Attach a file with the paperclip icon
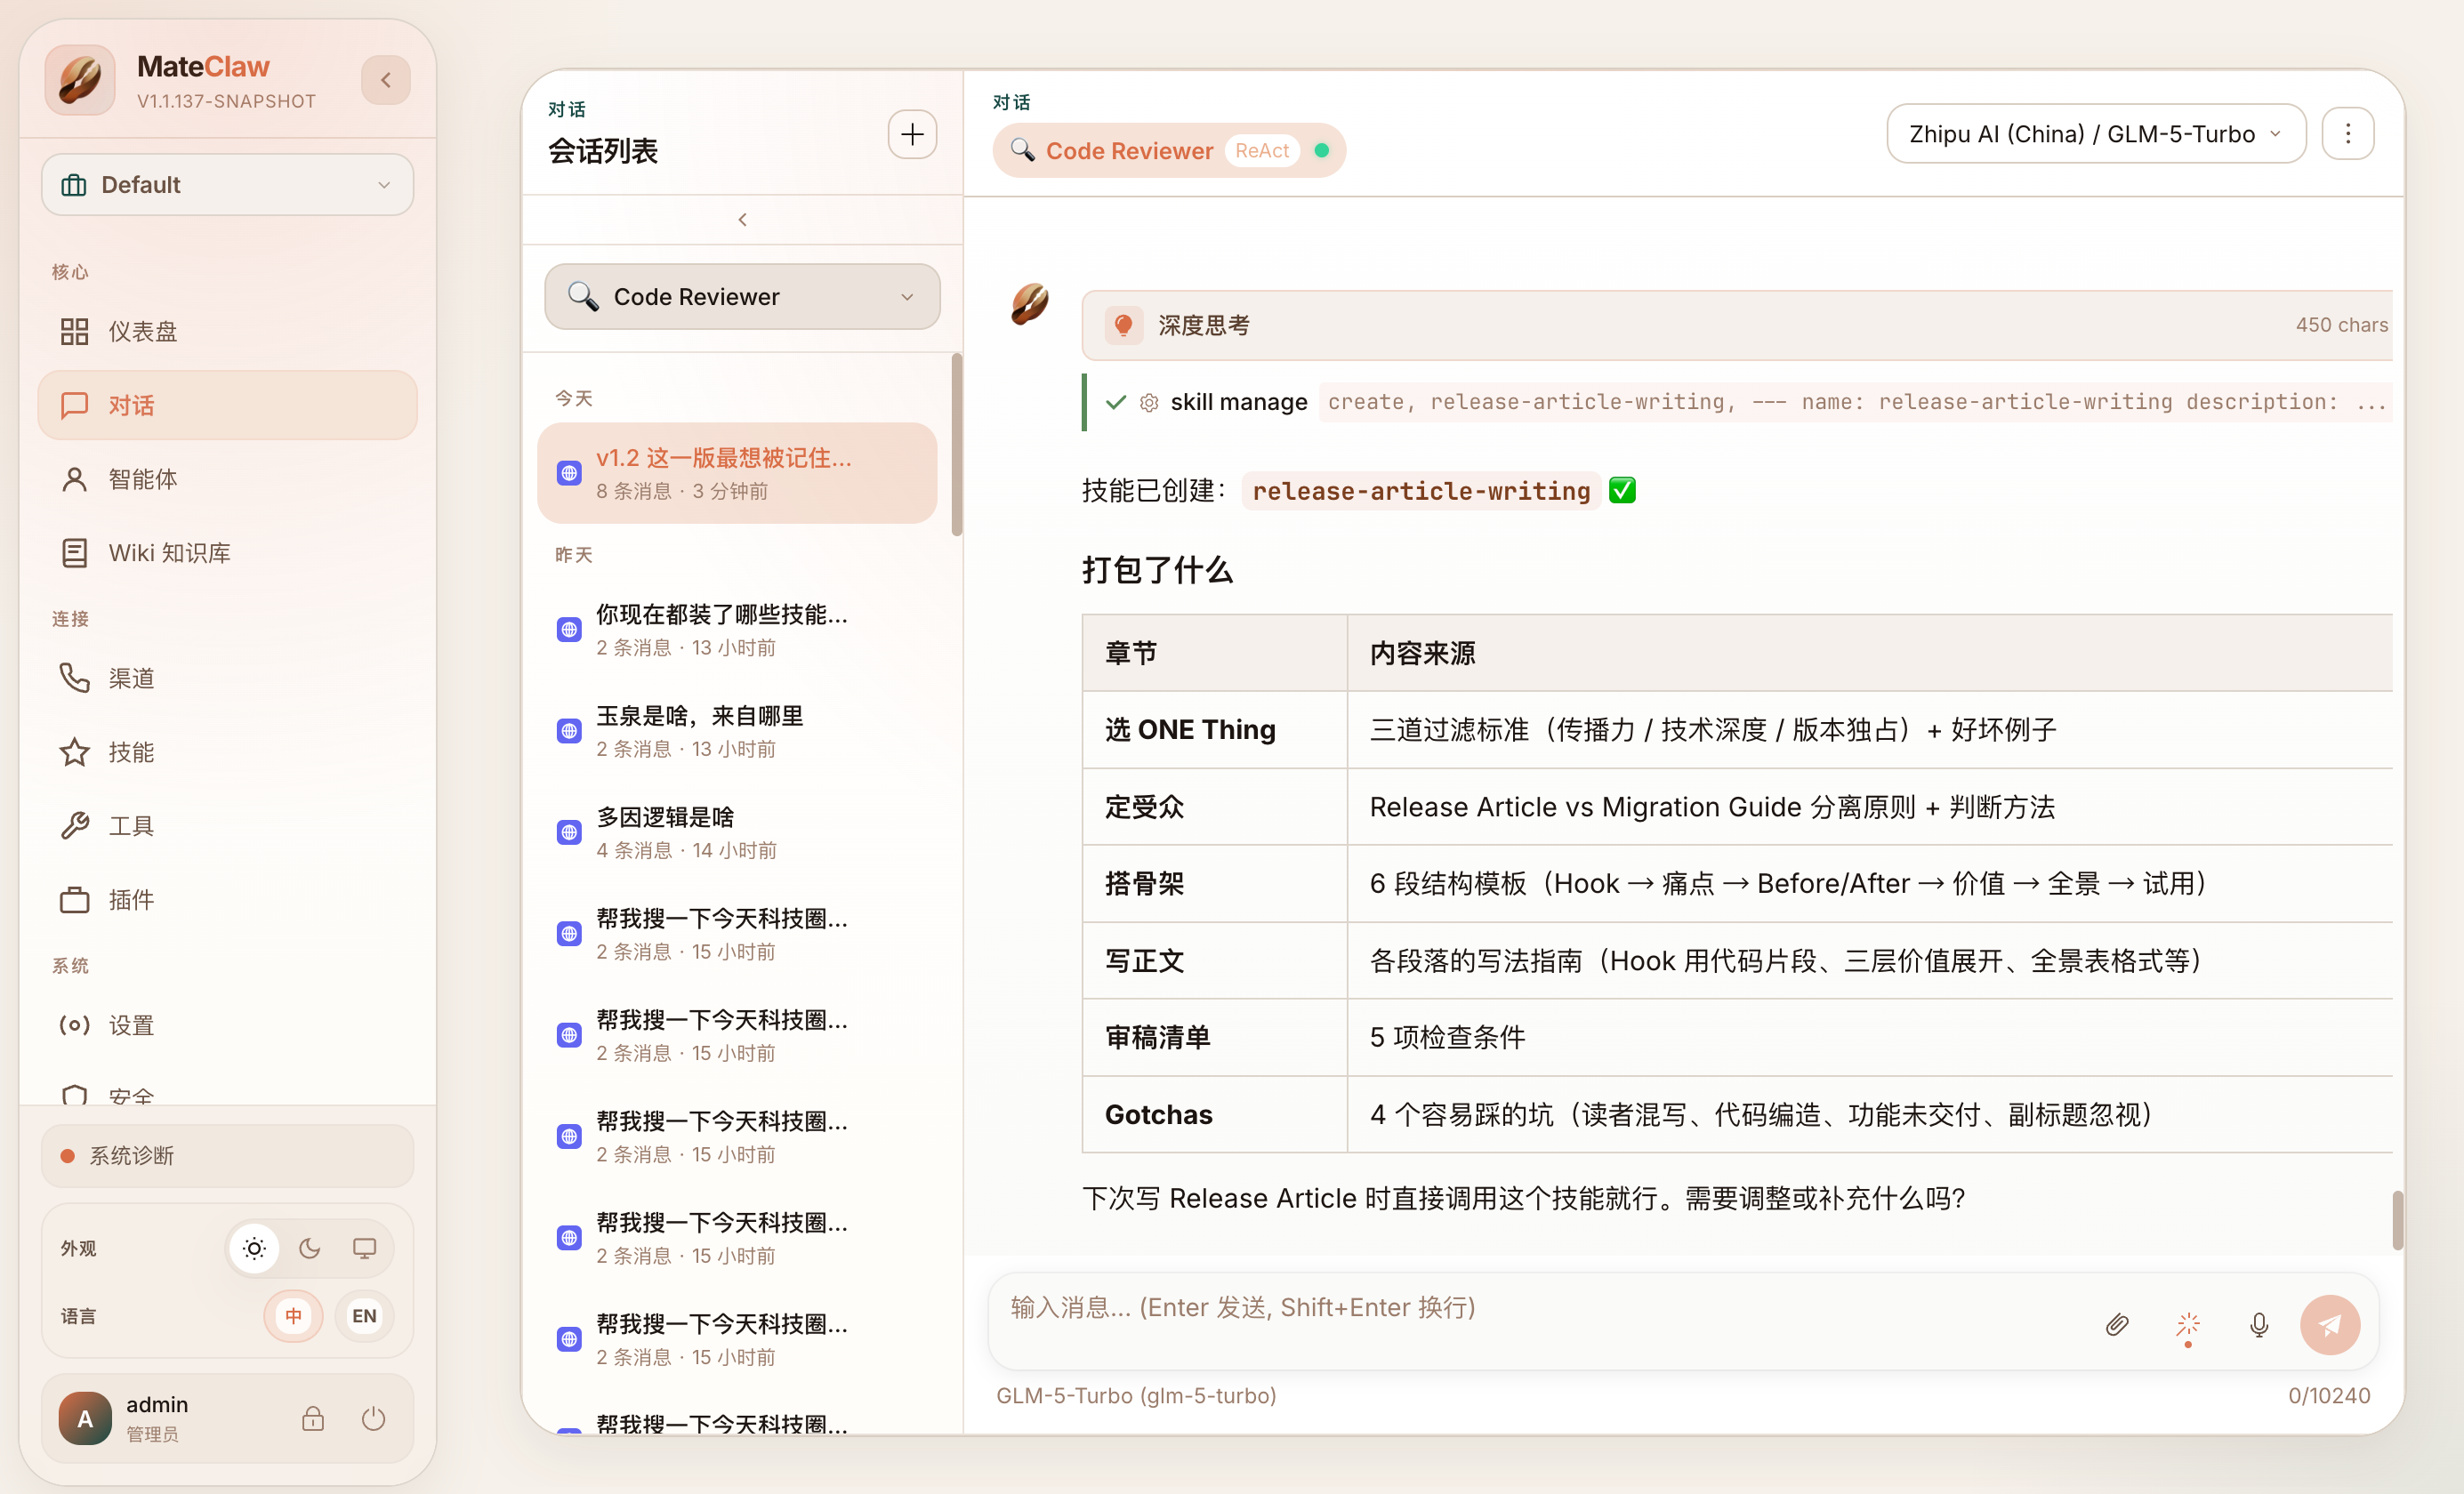The image size is (2464, 1494). [2117, 1325]
